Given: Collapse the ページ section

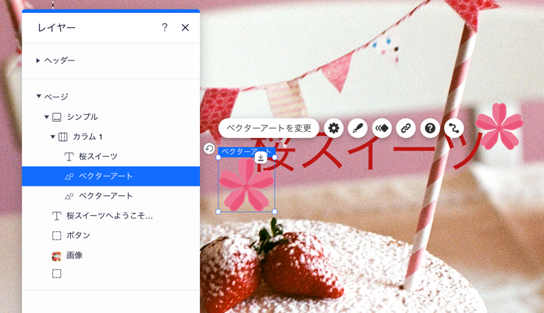Looking at the screenshot, I should point(39,96).
